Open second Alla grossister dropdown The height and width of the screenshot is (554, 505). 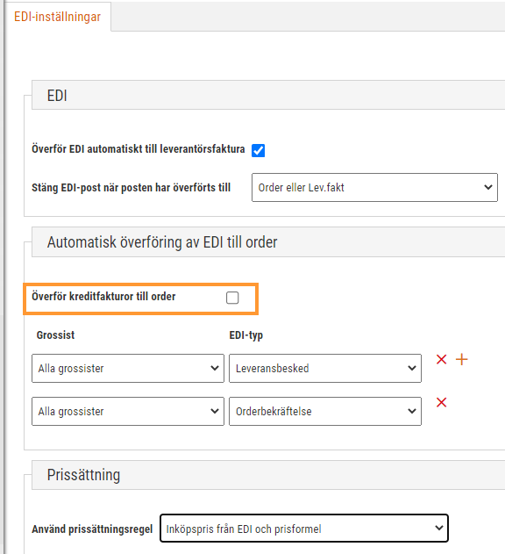point(128,411)
